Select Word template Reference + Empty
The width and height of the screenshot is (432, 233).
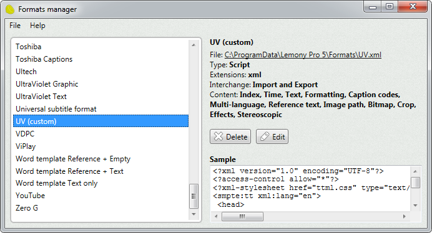pyautogui.click(x=101, y=159)
